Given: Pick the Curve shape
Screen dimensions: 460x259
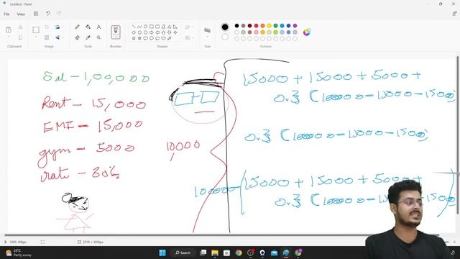Looking at the screenshot, I should click(139, 27).
